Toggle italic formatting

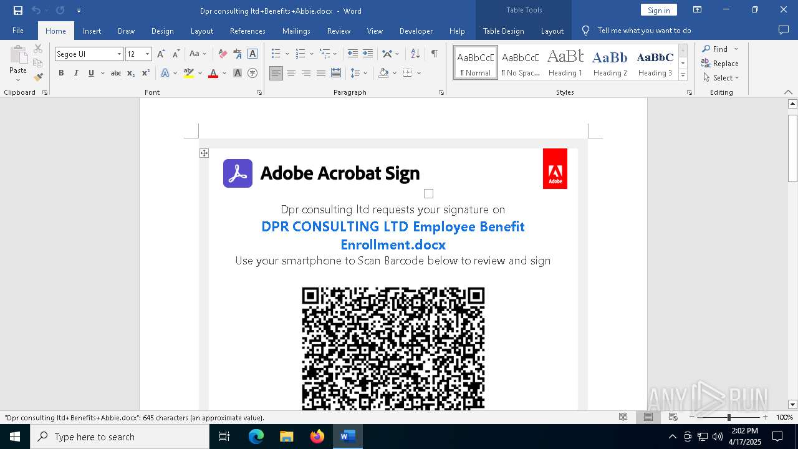click(x=76, y=73)
